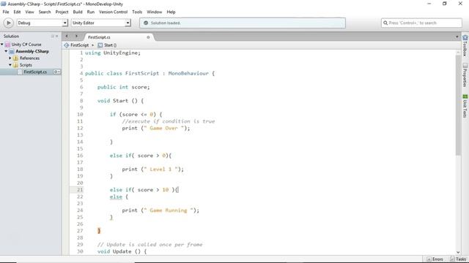Click the highlighted closing brace on line 27

(99, 231)
